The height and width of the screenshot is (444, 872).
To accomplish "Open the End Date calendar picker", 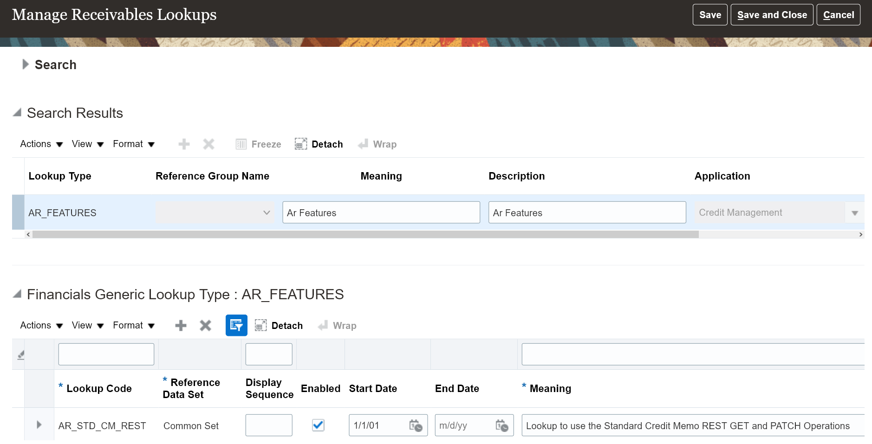I will click(x=502, y=425).
